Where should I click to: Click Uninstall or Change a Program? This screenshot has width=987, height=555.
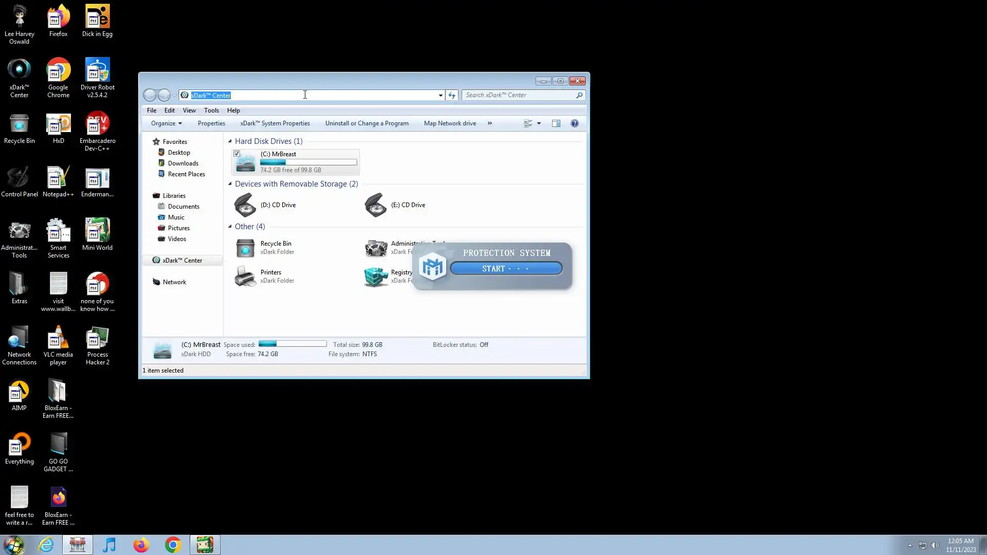367,123
